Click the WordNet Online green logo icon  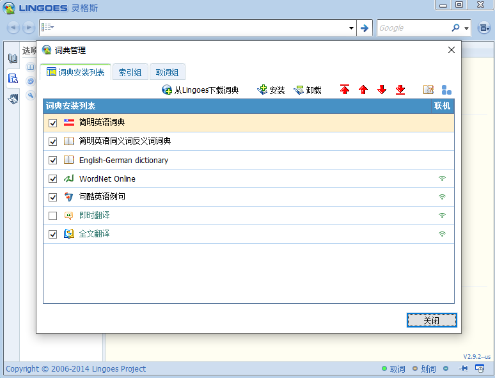coord(69,178)
